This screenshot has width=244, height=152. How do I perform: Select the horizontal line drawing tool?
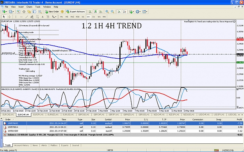21,17
